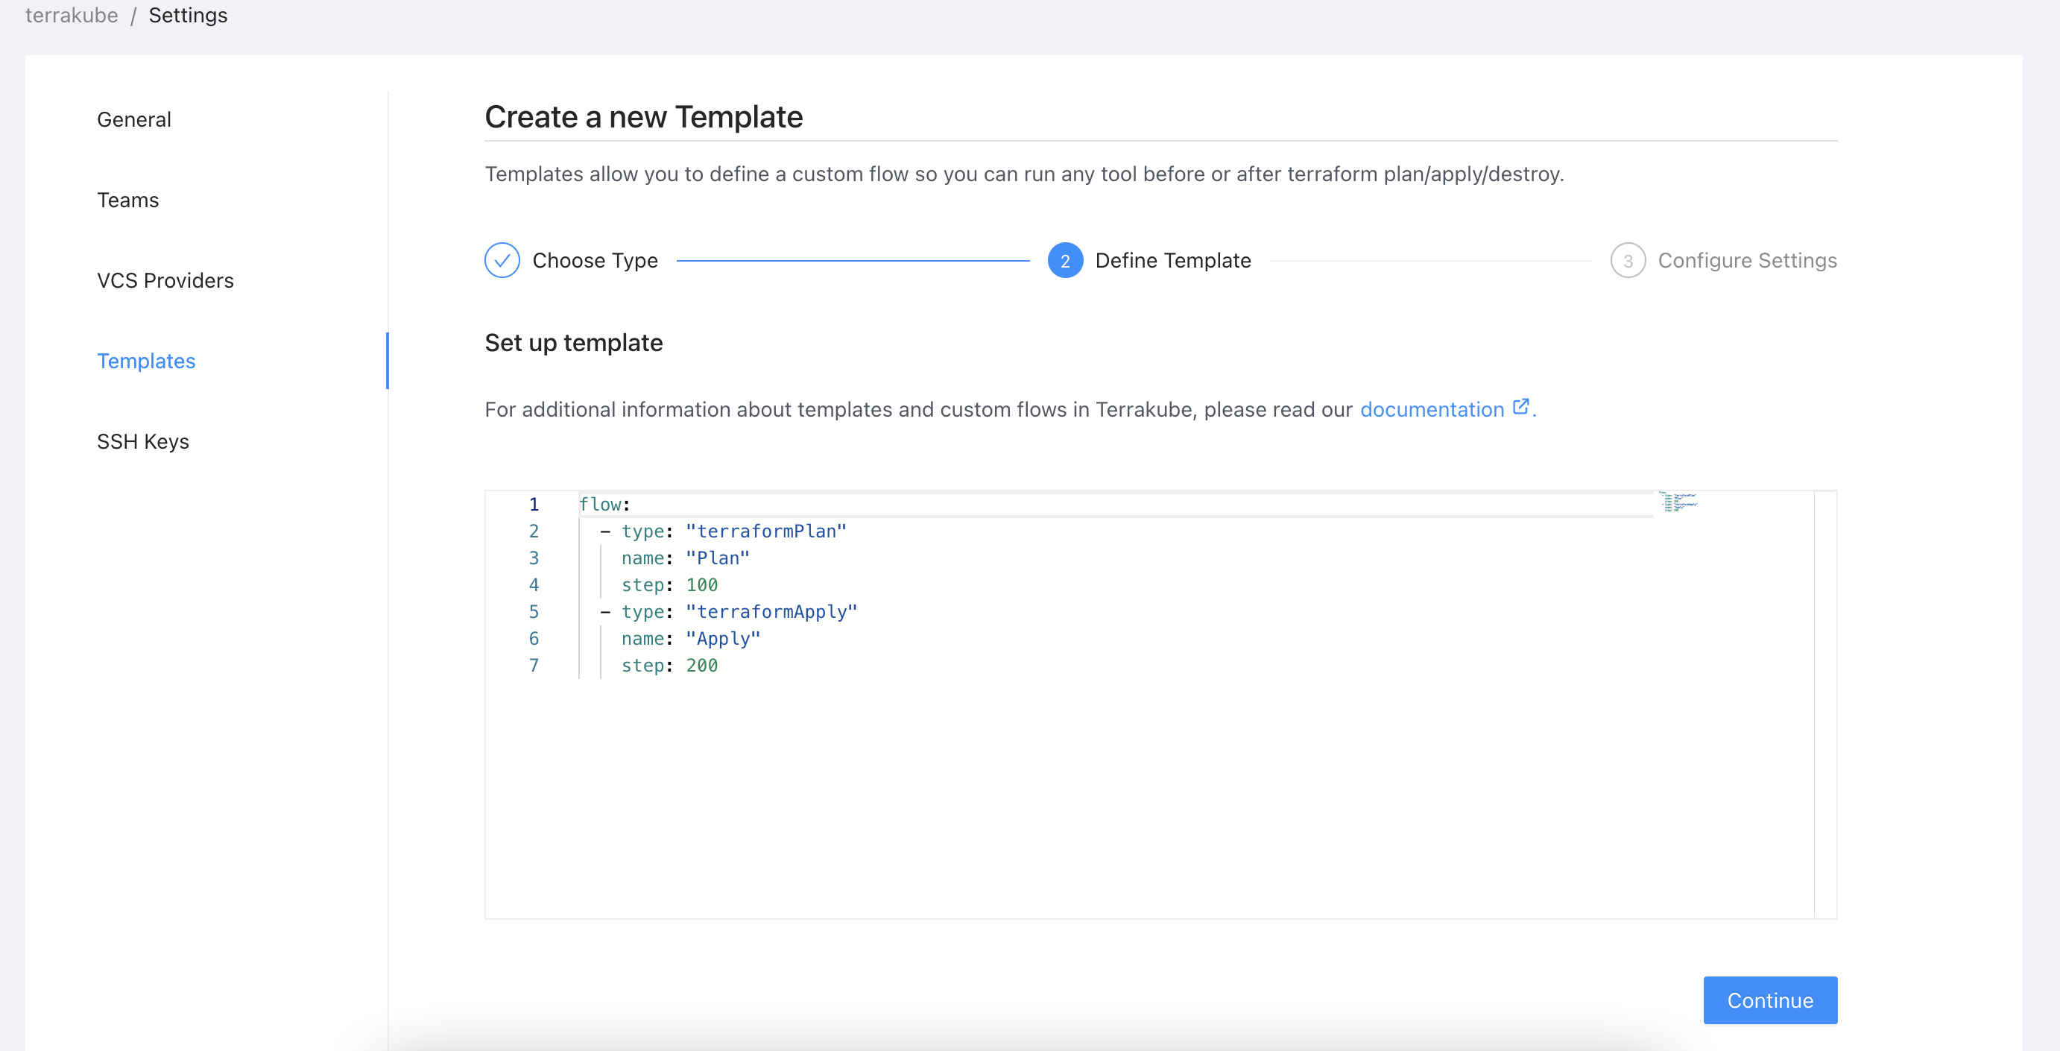Click the code editor minimap thumbnail
This screenshot has width=2060, height=1051.
tap(1679, 502)
